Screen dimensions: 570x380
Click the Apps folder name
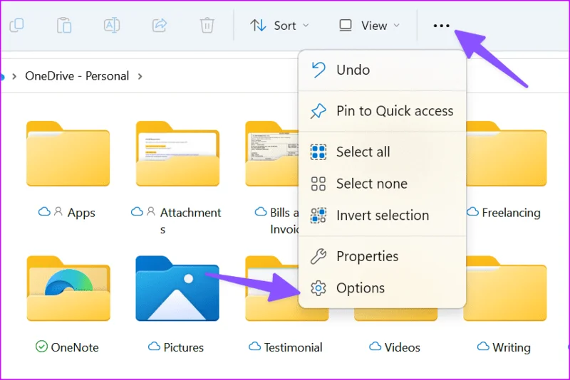pyautogui.click(x=81, y=213)
